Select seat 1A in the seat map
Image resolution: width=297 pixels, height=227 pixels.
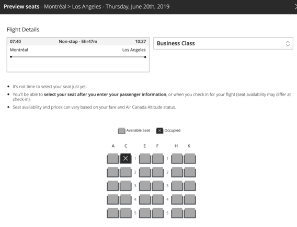tap(113, 159)
